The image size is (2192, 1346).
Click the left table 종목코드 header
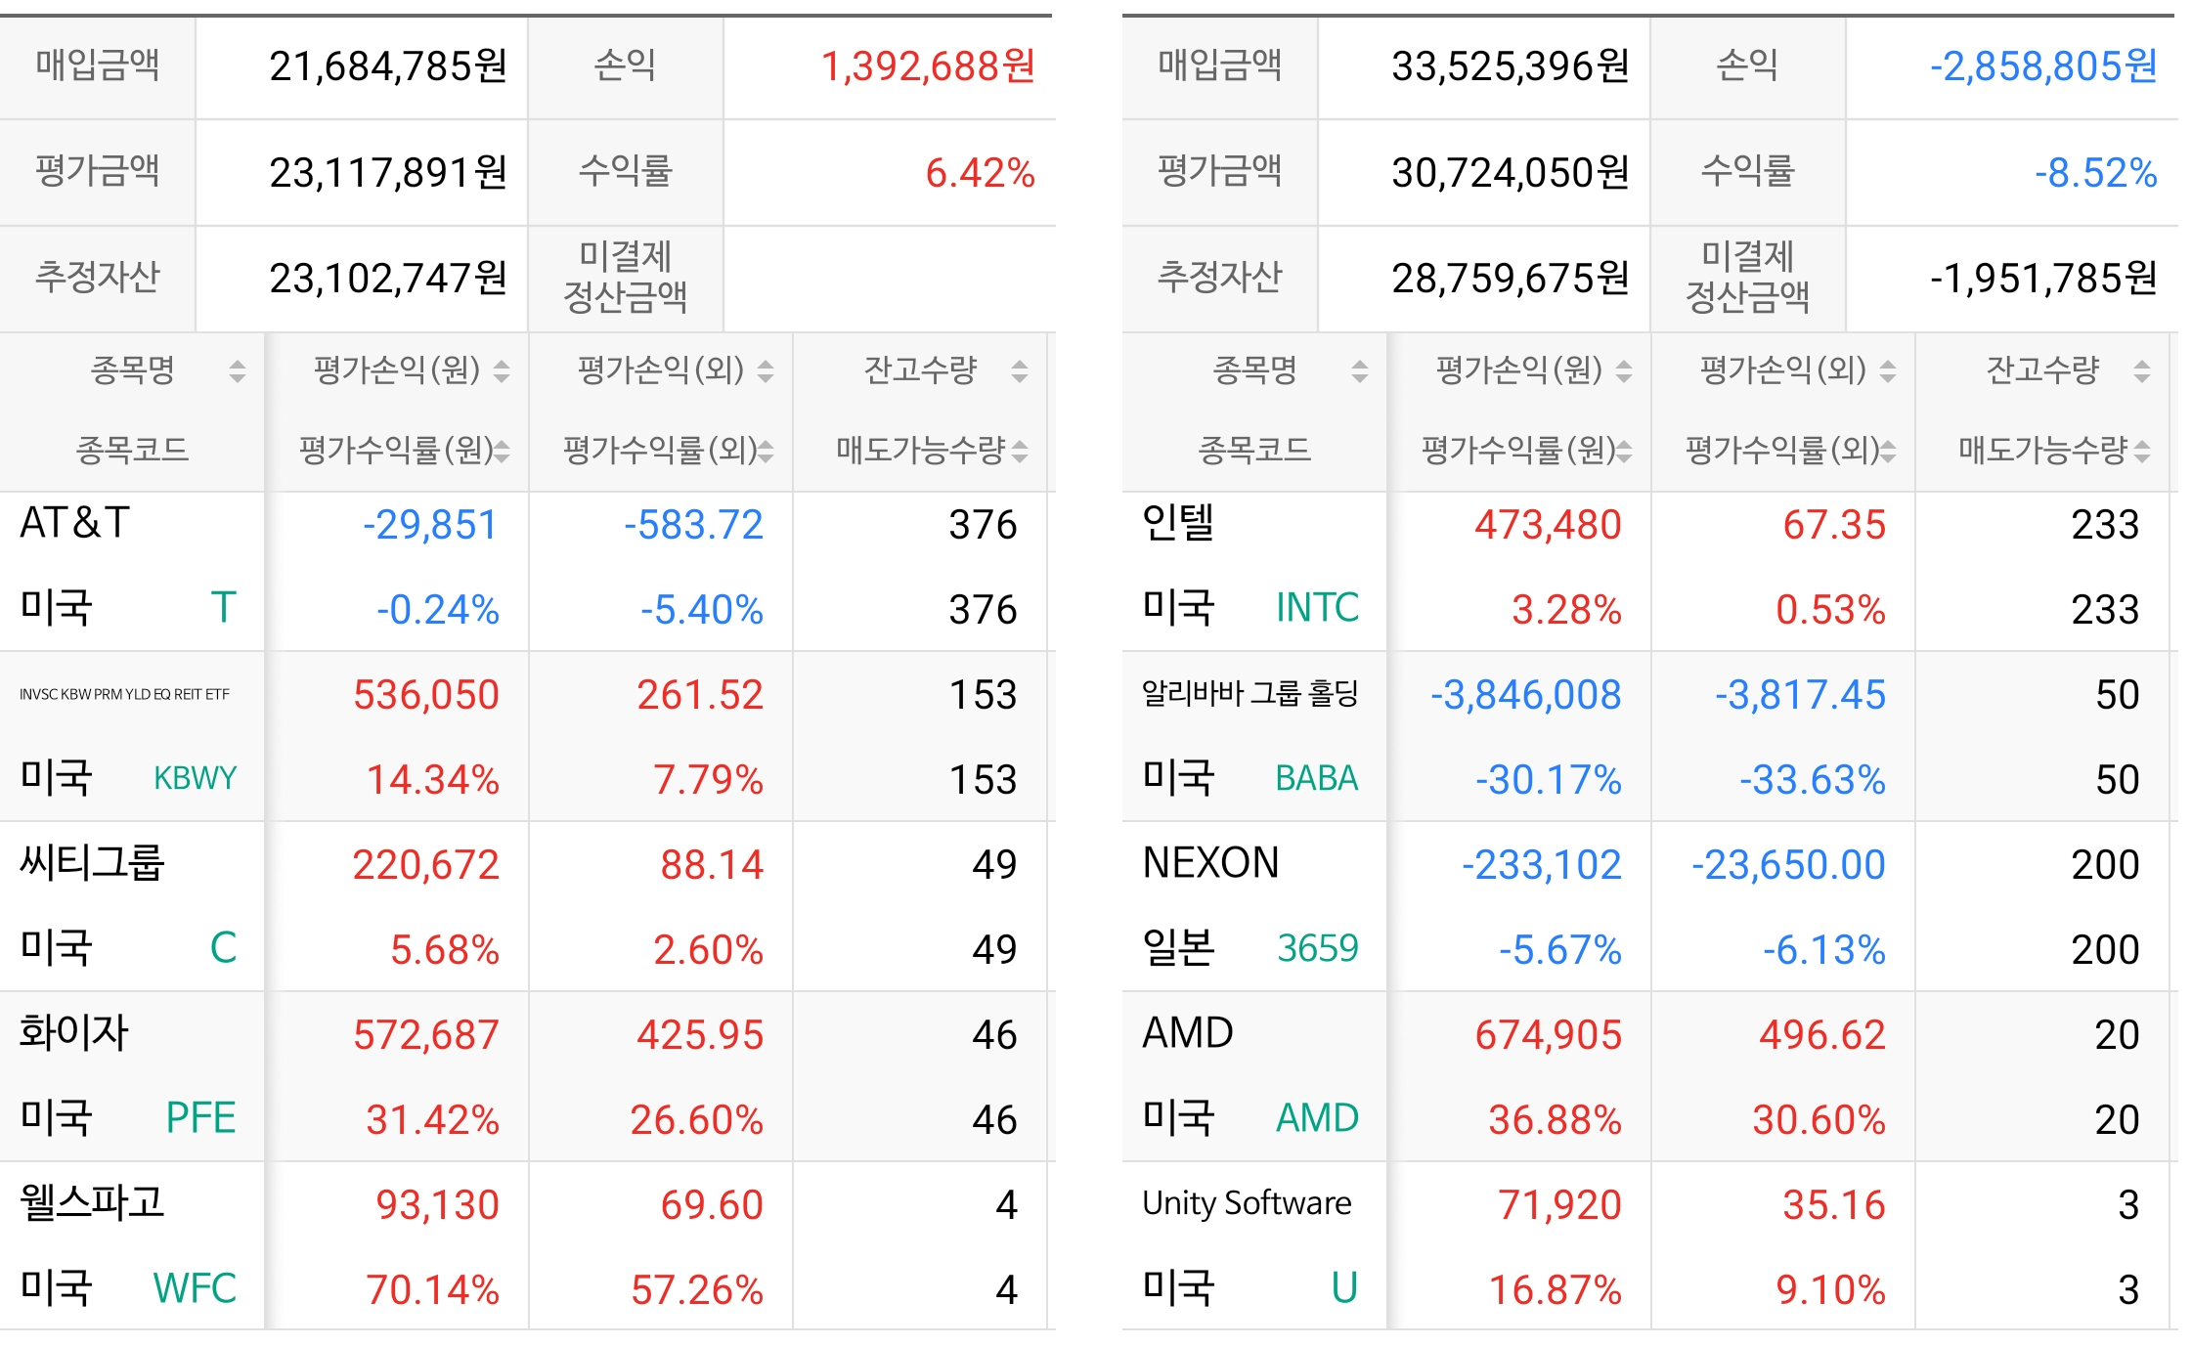pyautogui.click(x=133, y=450)
